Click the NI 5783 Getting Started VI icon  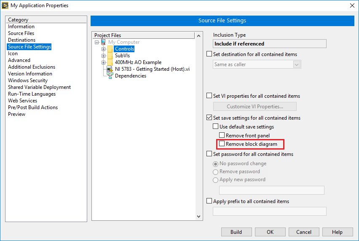point(110,69)
